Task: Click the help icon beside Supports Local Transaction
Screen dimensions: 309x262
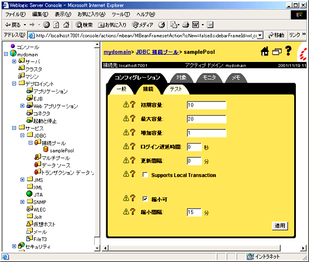Action: [x=133, y=174]
